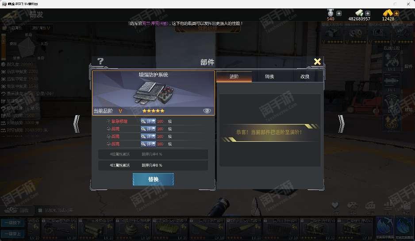Open 详情 details for 紧急修理 skill
The height and width of the screenshot is (241, 415).
point(148,121)
